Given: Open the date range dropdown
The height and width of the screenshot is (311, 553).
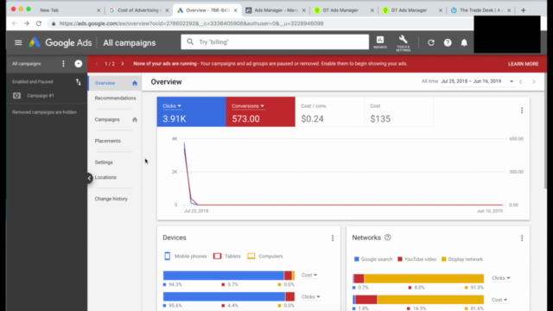Looking at the screenshot, I should (x=512, y=81).
